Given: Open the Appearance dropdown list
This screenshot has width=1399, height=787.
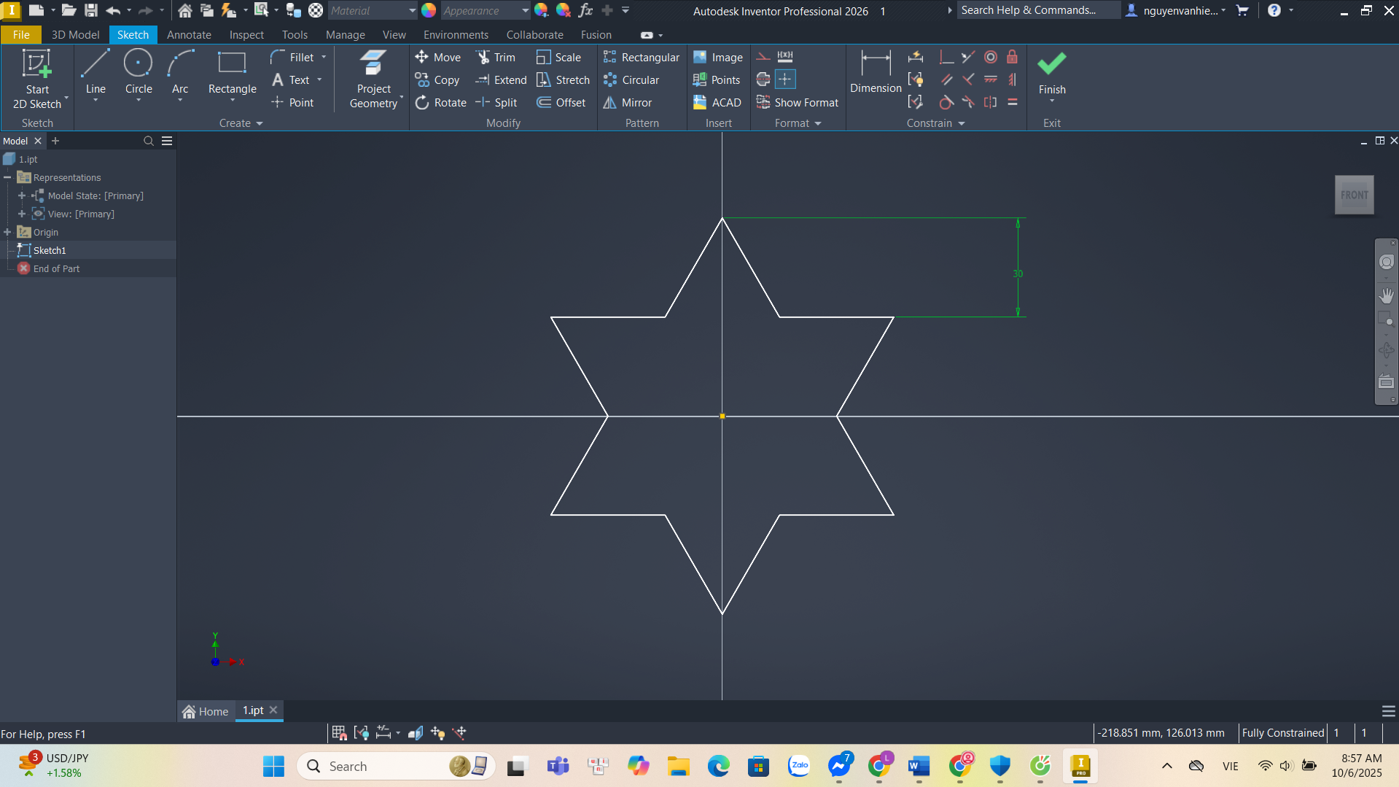Looking at the screenshot, I should click(x=525, y=10).
